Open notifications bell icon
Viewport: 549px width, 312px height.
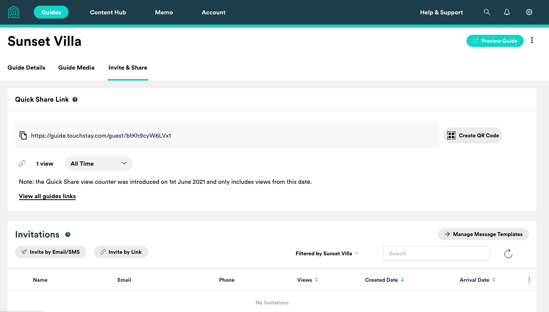tap(507, 12)
